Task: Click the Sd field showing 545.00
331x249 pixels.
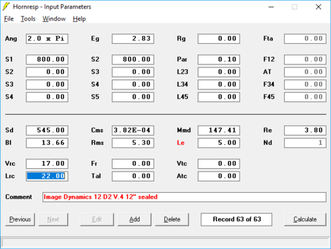Action: [47, 130]
